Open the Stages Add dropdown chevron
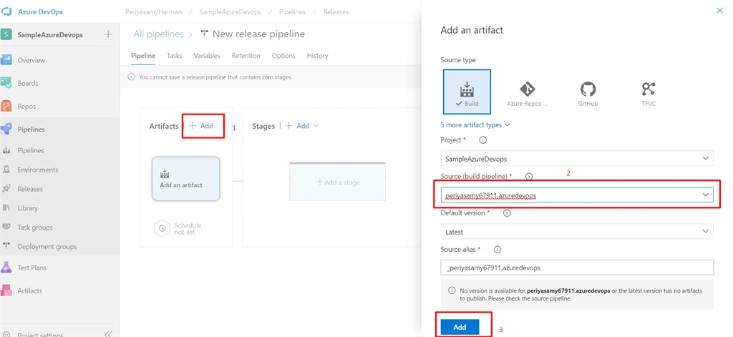The width and height of the screenshot is (733, 337). (x=316, y=126)
